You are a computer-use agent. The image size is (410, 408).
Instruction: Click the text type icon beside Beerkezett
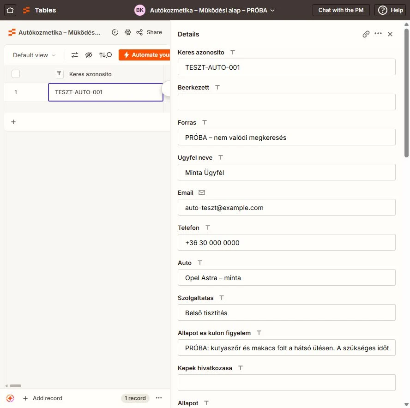pos(217,87)
